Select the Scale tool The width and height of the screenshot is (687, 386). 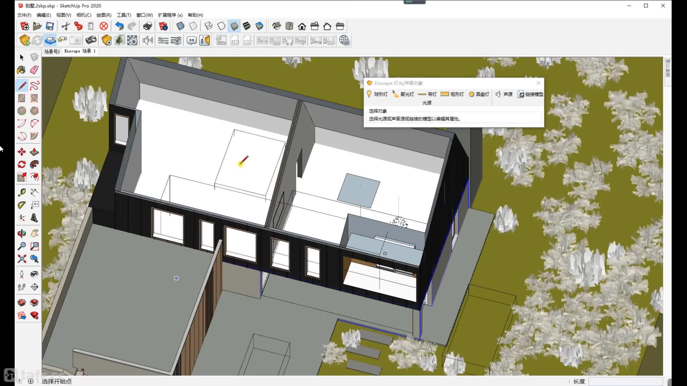coord(21,177)
